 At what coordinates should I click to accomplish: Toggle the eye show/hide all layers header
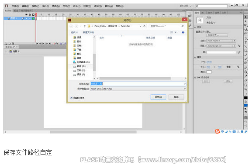pyautogui.click(x=26, y=14)
